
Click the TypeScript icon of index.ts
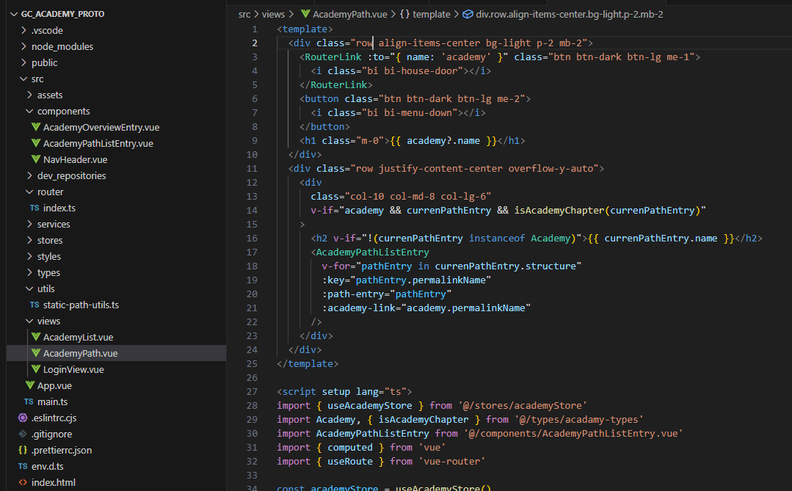[34, 208]
